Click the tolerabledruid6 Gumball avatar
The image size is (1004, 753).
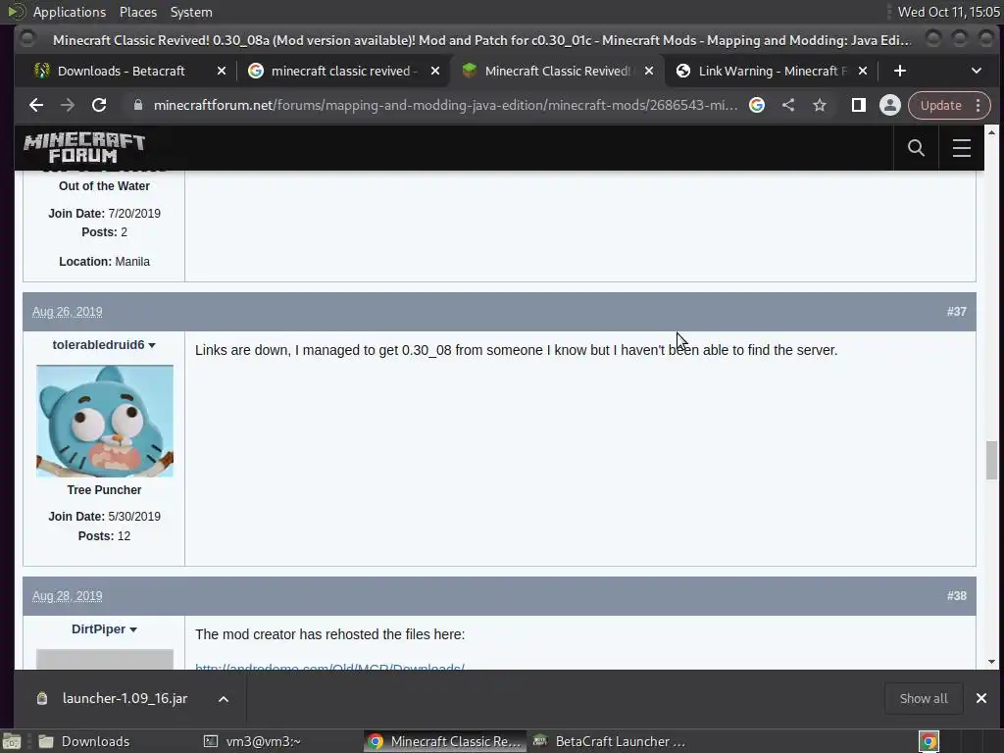click(104, 421)
